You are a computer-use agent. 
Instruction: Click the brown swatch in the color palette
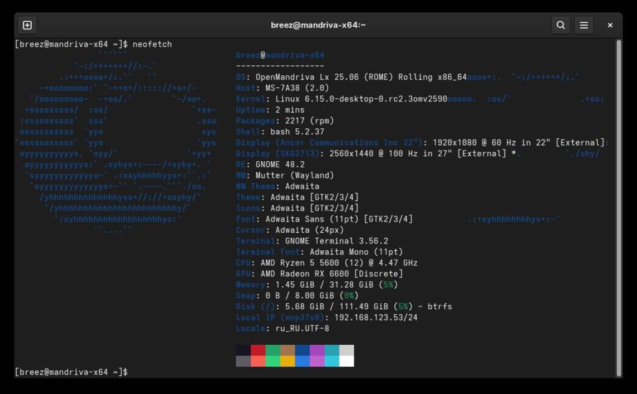[x=287, y=350]
